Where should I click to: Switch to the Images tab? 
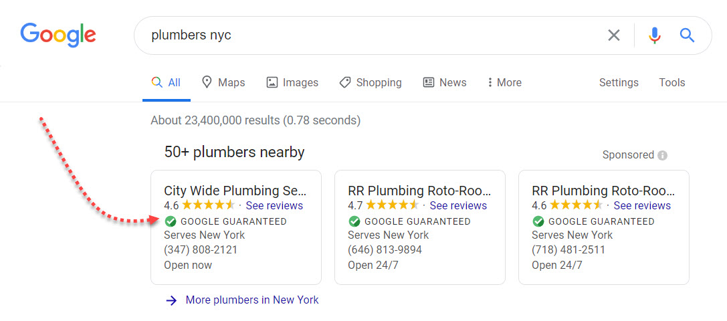tap(292, 83)
